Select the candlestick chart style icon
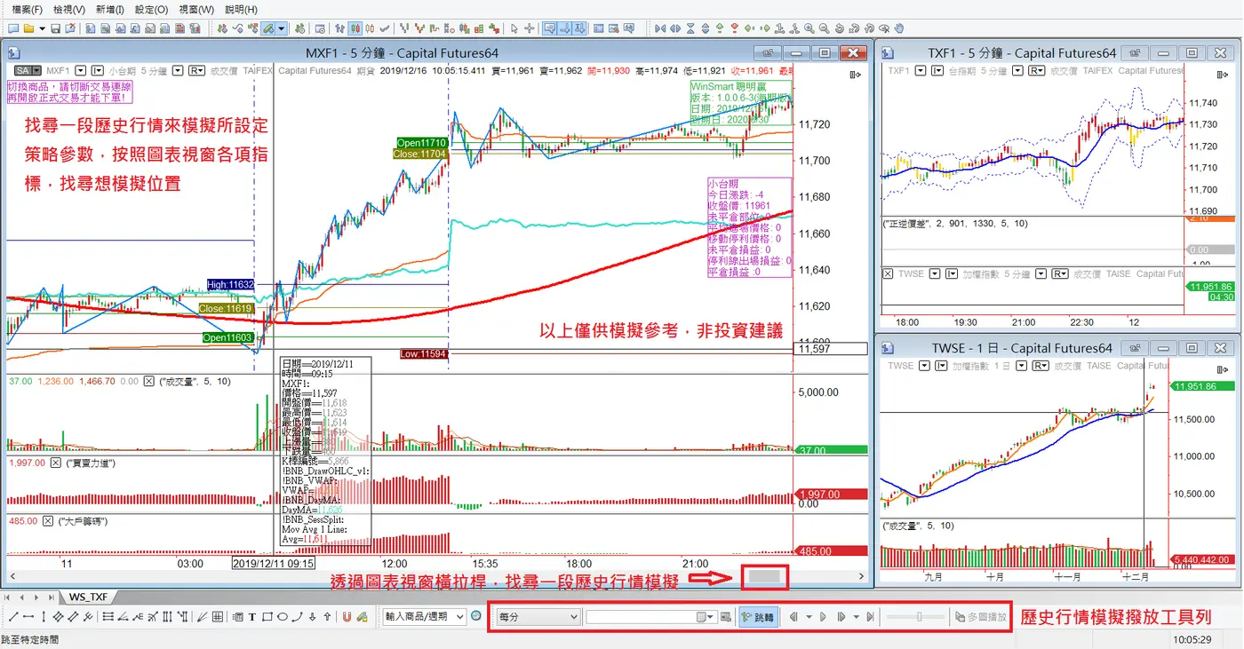The image size is (1244, 649). pos(355,28)
